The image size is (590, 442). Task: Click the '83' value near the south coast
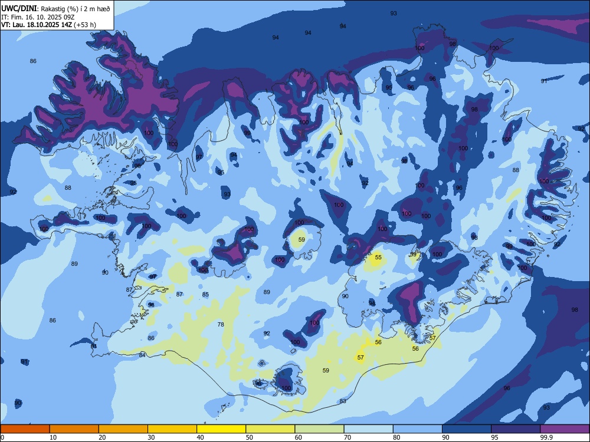(343, 401)
